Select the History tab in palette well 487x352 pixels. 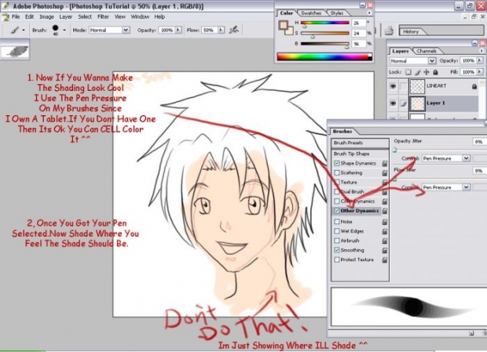411,31
